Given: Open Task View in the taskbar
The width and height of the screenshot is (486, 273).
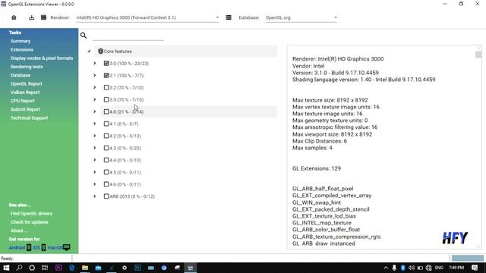Looking at the screenshot, I should pos(45,268).
